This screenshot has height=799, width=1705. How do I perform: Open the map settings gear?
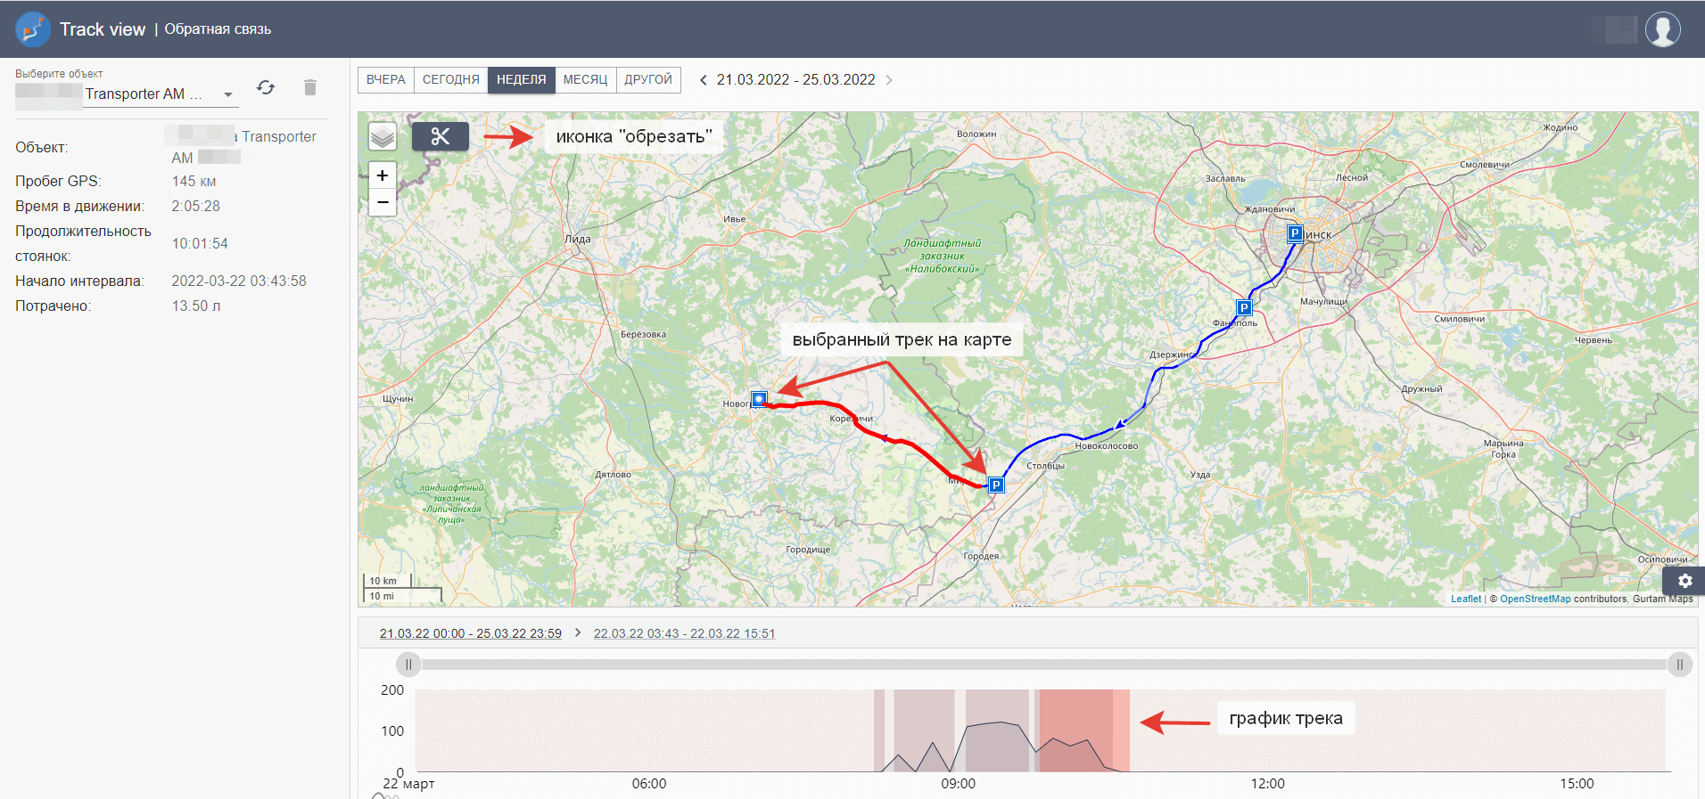coord(1684,581)
